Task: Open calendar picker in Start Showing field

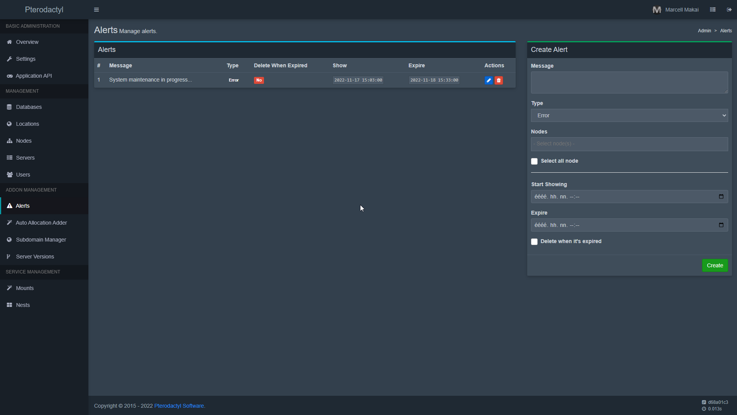Action: pyautogui.click(x=721, y=197)
